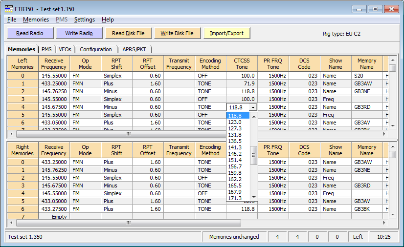404x247 pixels.
Task: Choose 162.2 from the CTCSS tone list
Action: pyautogui.click(x=235, y=179)
